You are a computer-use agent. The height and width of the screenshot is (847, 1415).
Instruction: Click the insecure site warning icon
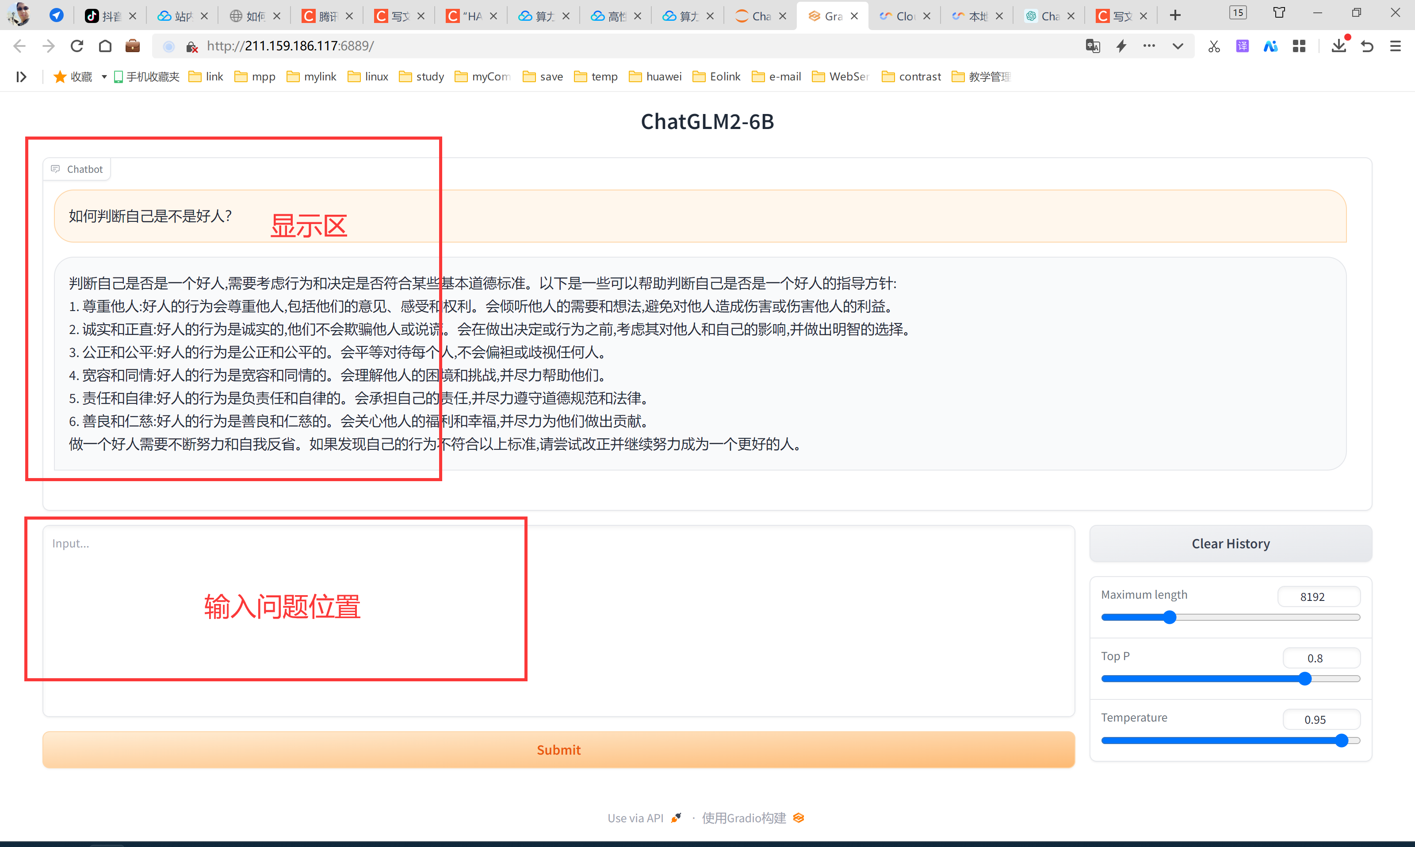tap(192, 46)
